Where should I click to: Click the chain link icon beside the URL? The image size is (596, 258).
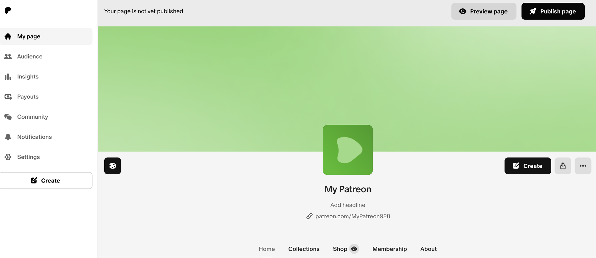310,216
